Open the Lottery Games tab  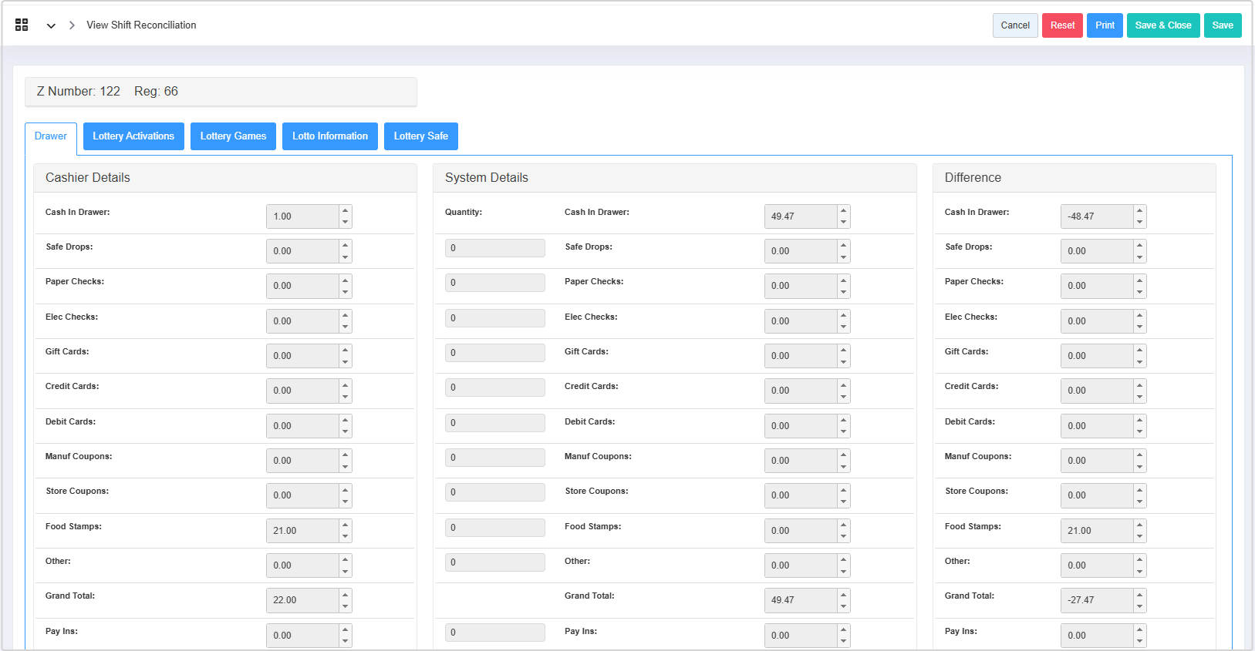click(233, 136)
